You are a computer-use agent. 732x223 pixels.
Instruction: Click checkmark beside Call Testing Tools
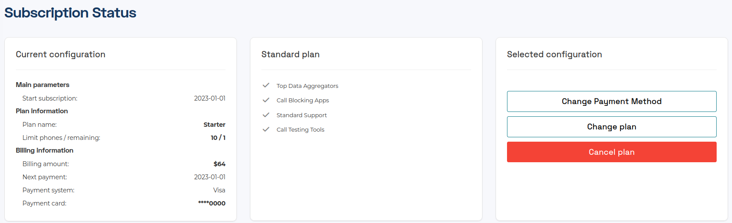click(266, 129)
